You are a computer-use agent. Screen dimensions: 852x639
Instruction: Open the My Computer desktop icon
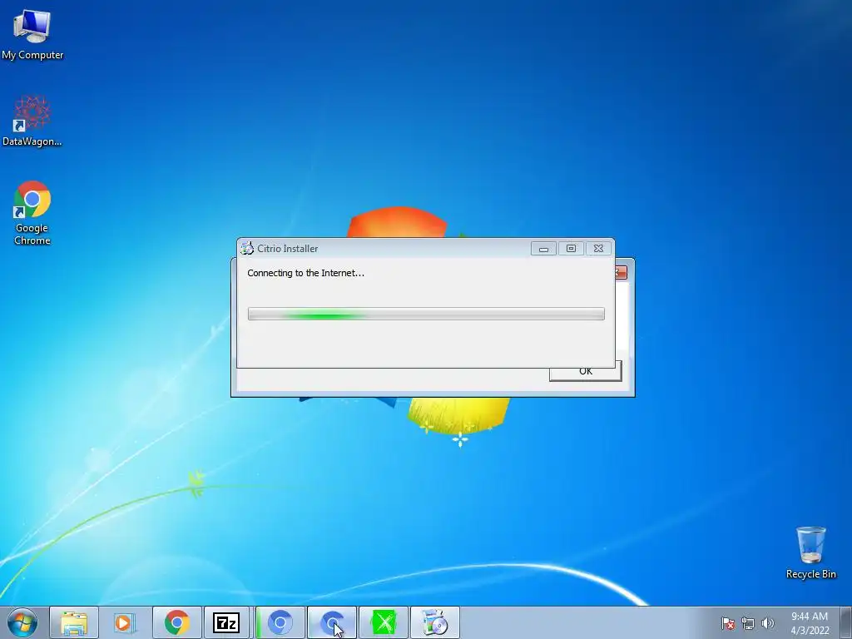[32, 34]
